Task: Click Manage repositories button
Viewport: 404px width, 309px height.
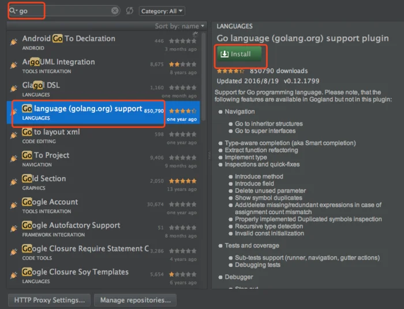Action: point(135,300)
